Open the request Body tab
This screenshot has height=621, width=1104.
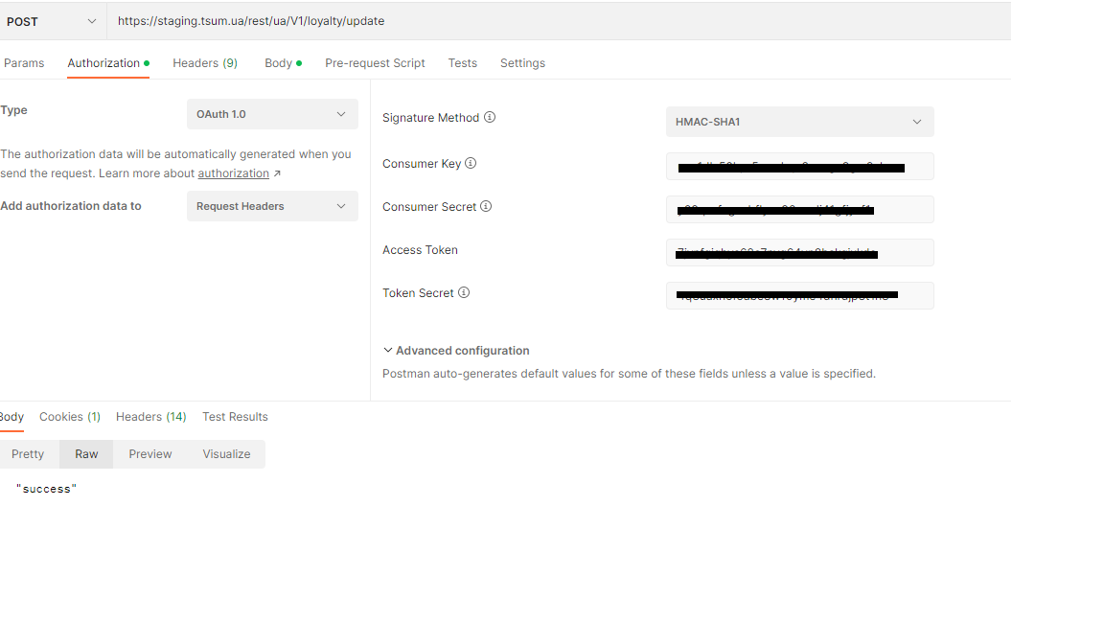[283, 63]
